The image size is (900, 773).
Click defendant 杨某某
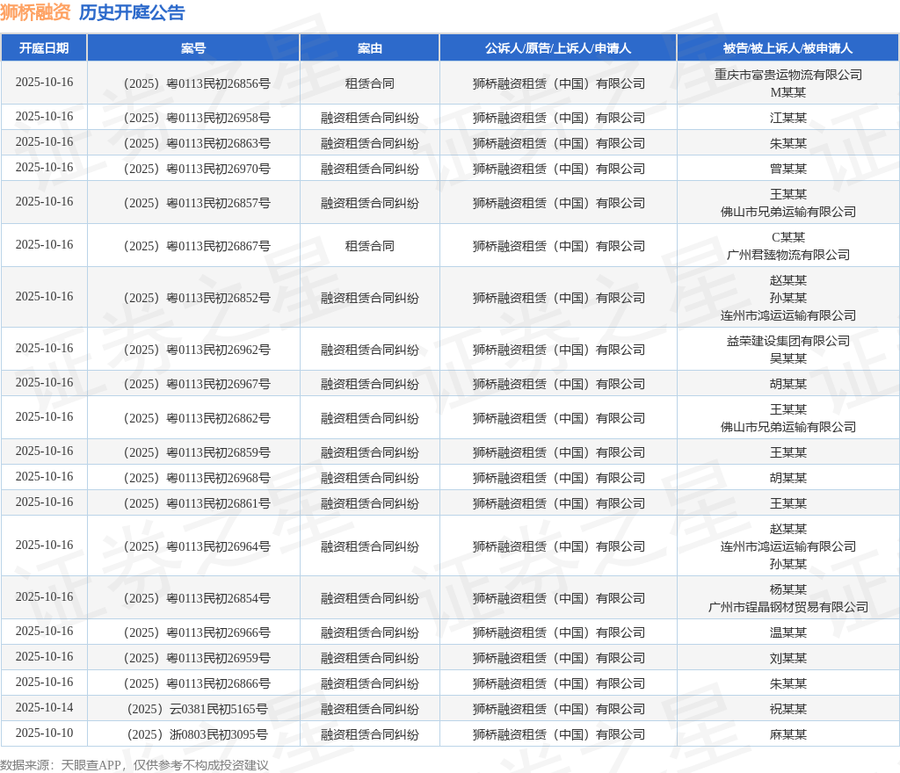[x=788, y=589]
